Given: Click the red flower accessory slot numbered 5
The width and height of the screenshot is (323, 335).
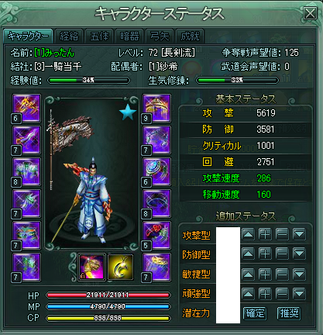Looking at the screenshot, I should pos(156,236).
